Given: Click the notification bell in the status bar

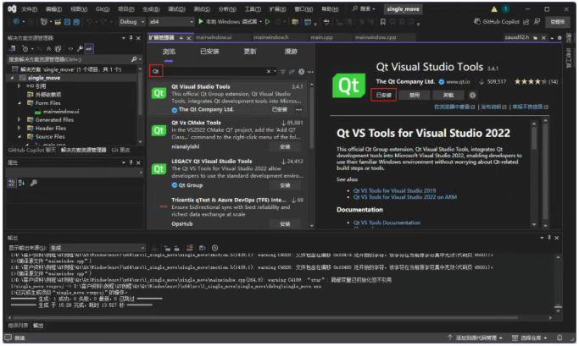Looking at the screenshot, I should pyautogui.click(x=560, y=338).
